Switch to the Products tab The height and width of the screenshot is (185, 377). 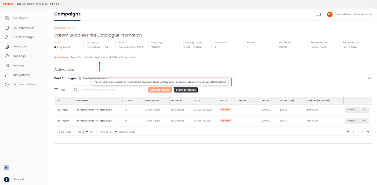76,57
